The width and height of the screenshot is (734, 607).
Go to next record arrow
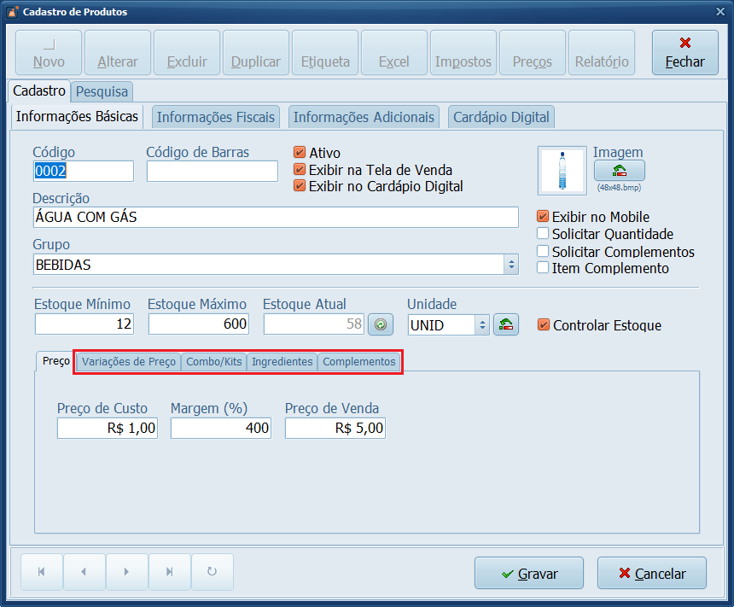pyautogui.click(x=126, y=572)
